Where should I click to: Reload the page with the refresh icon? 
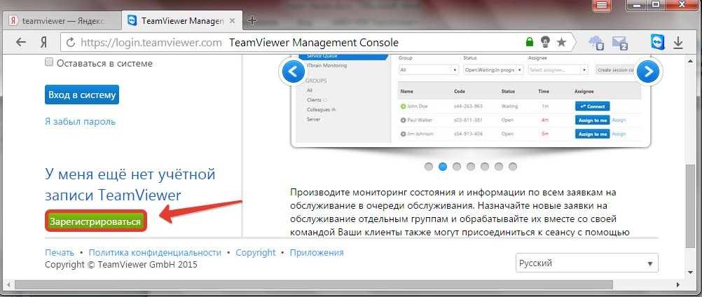tap(70, 43)
